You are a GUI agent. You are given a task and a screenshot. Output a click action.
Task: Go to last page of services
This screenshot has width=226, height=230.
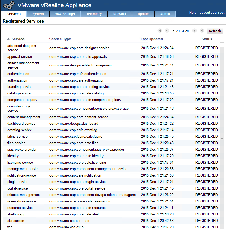pos(202,31)
